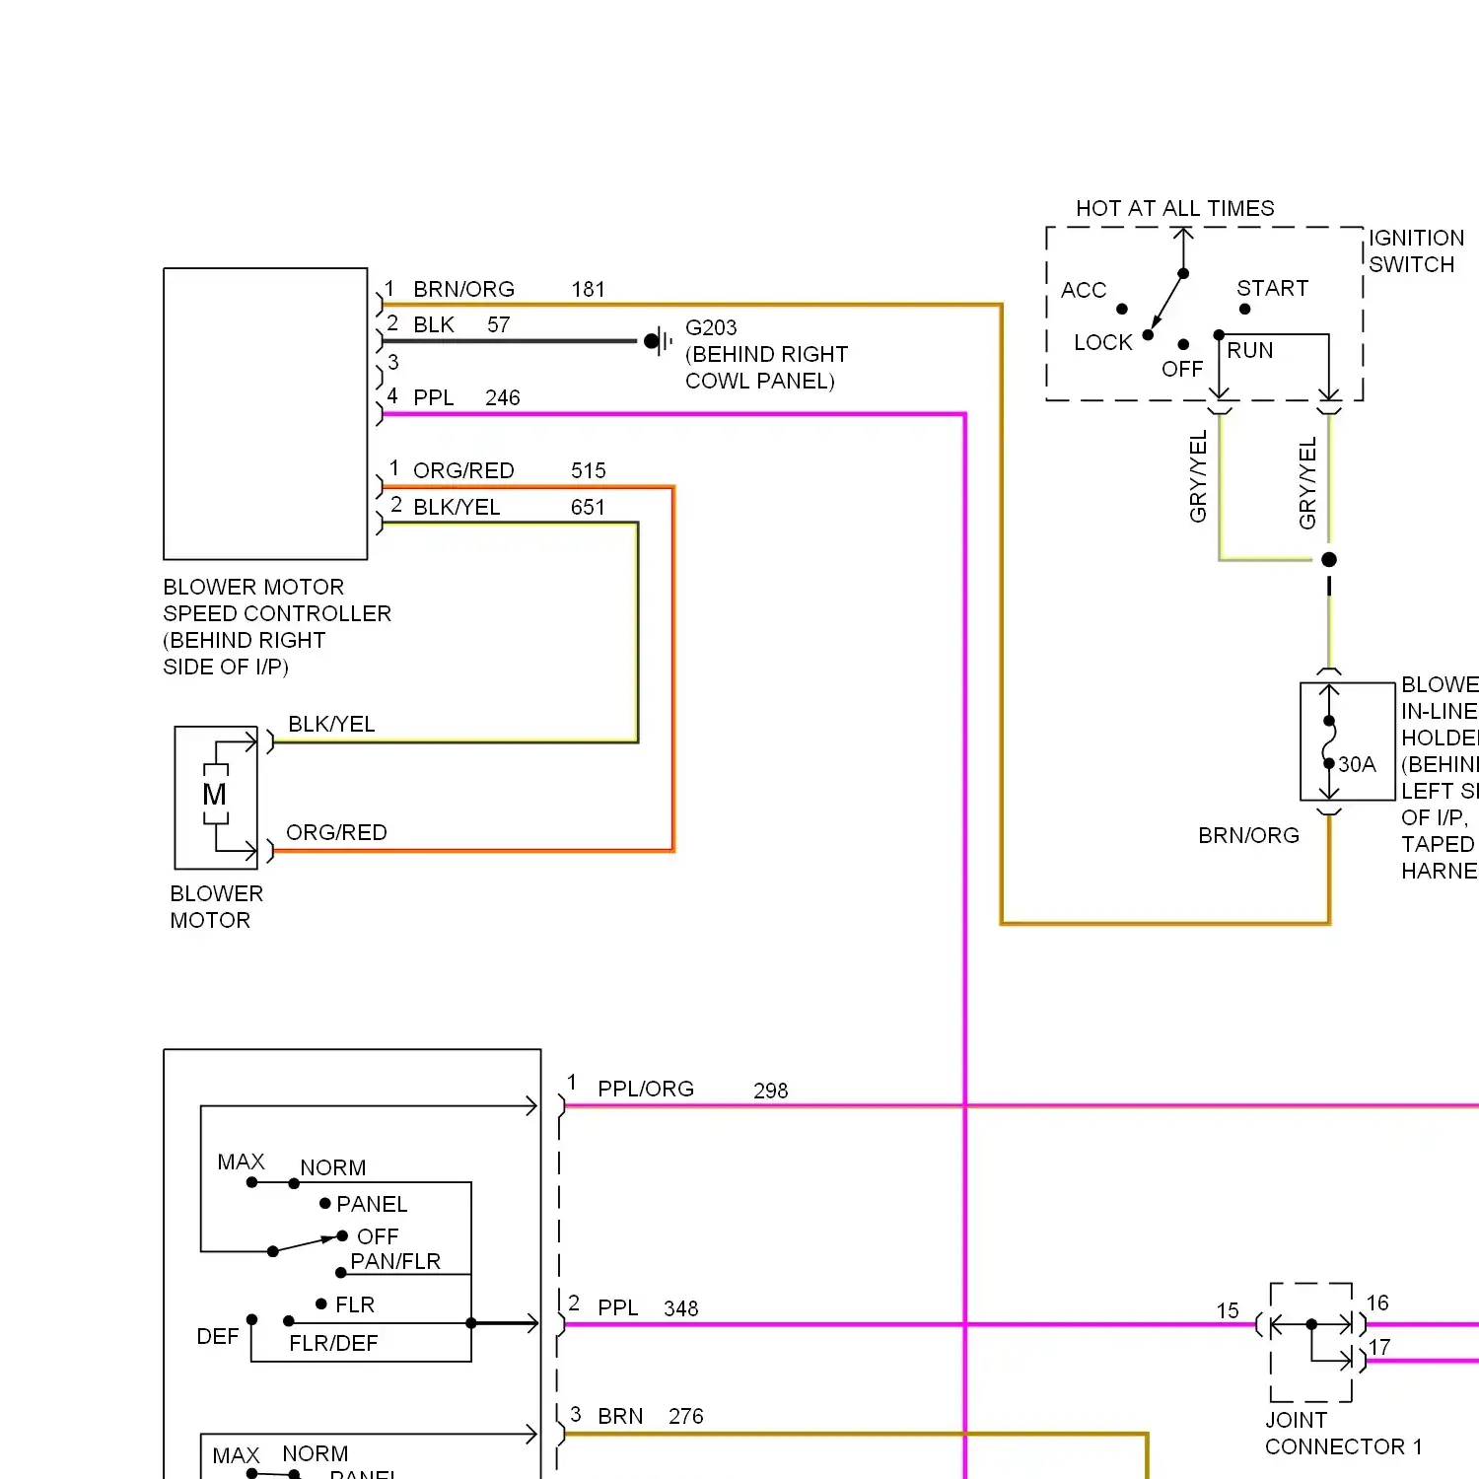Select pin 15 on the joint connector
Viewport: 1479px width, 1479px height.
[x=1228, y=1310]
